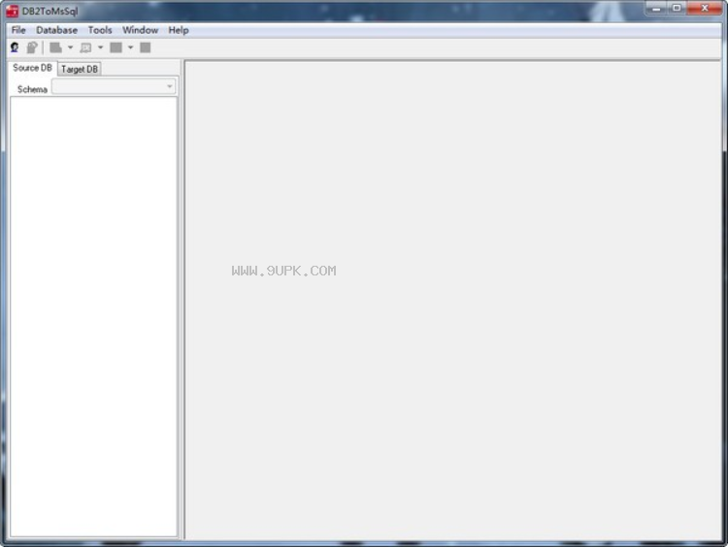Click the DB2ToMsSql app icon in title bar

point(12,11)
